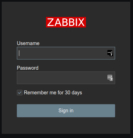Toggle the 30 days remember option
Screen dimensions: 133x138
(x=20, y=93)
